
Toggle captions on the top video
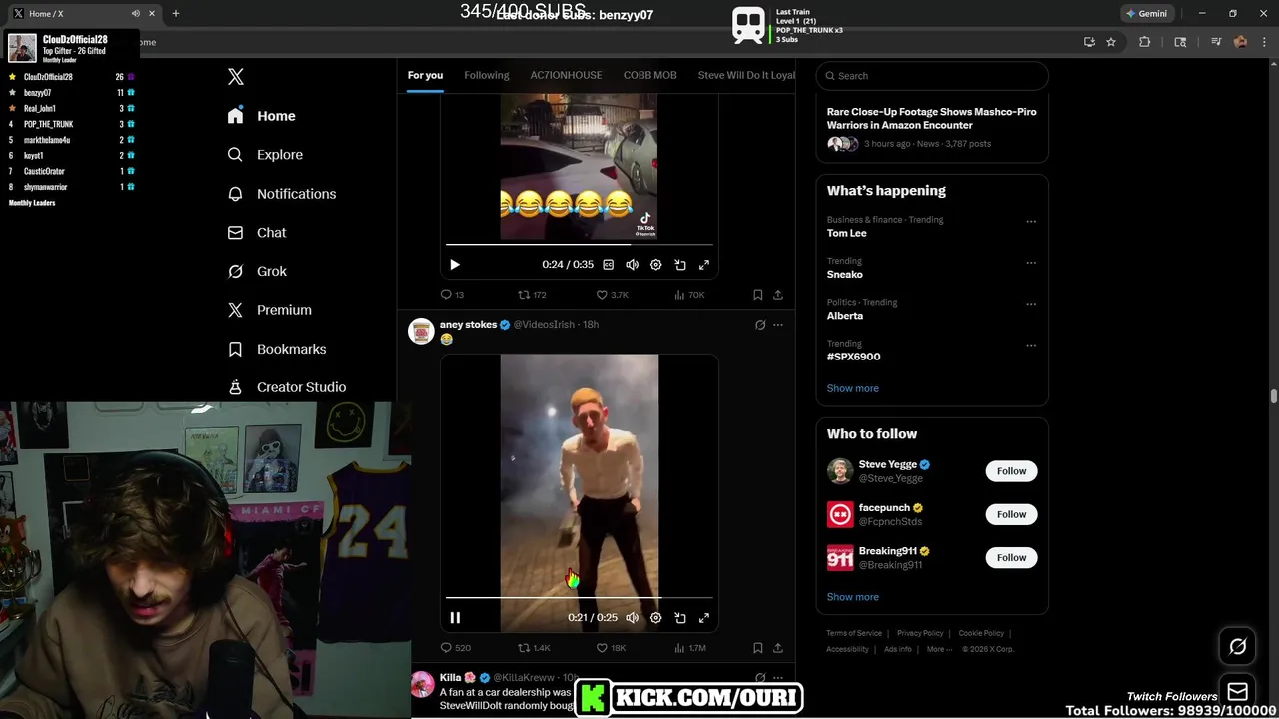tap(608, 265)
